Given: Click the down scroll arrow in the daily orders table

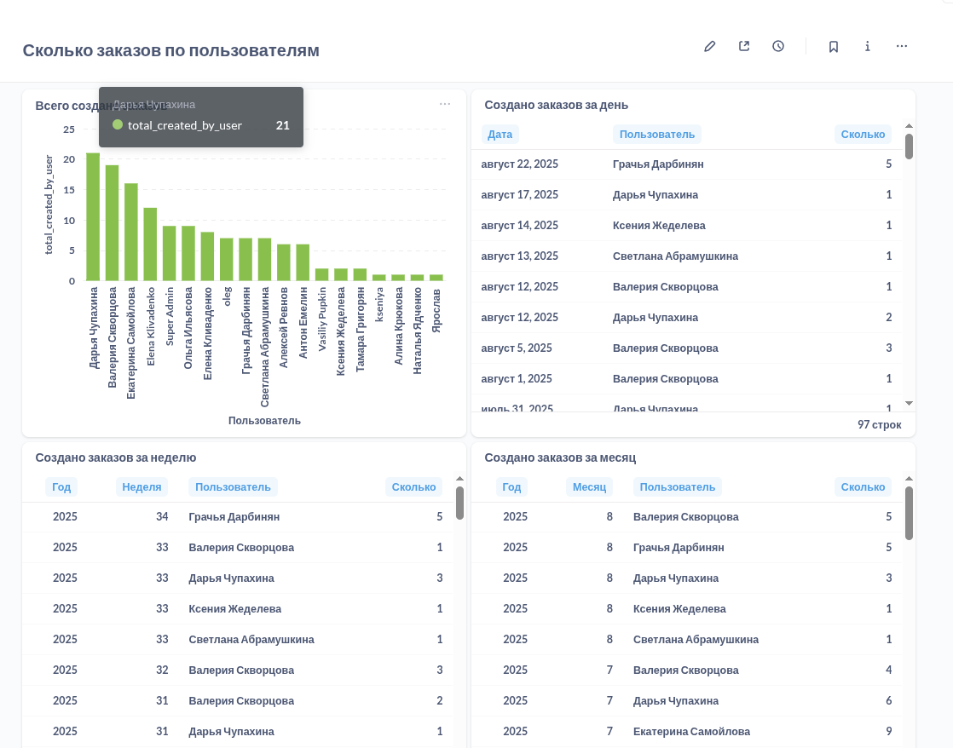Looking at the screenshot, I should [x=909, y=403].
